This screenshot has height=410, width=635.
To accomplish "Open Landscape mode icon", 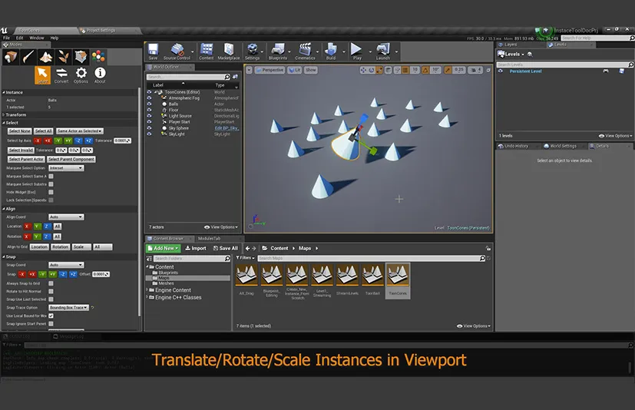I will pos(46,57).
